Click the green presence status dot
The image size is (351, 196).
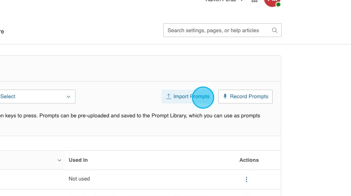click(278, 4)
